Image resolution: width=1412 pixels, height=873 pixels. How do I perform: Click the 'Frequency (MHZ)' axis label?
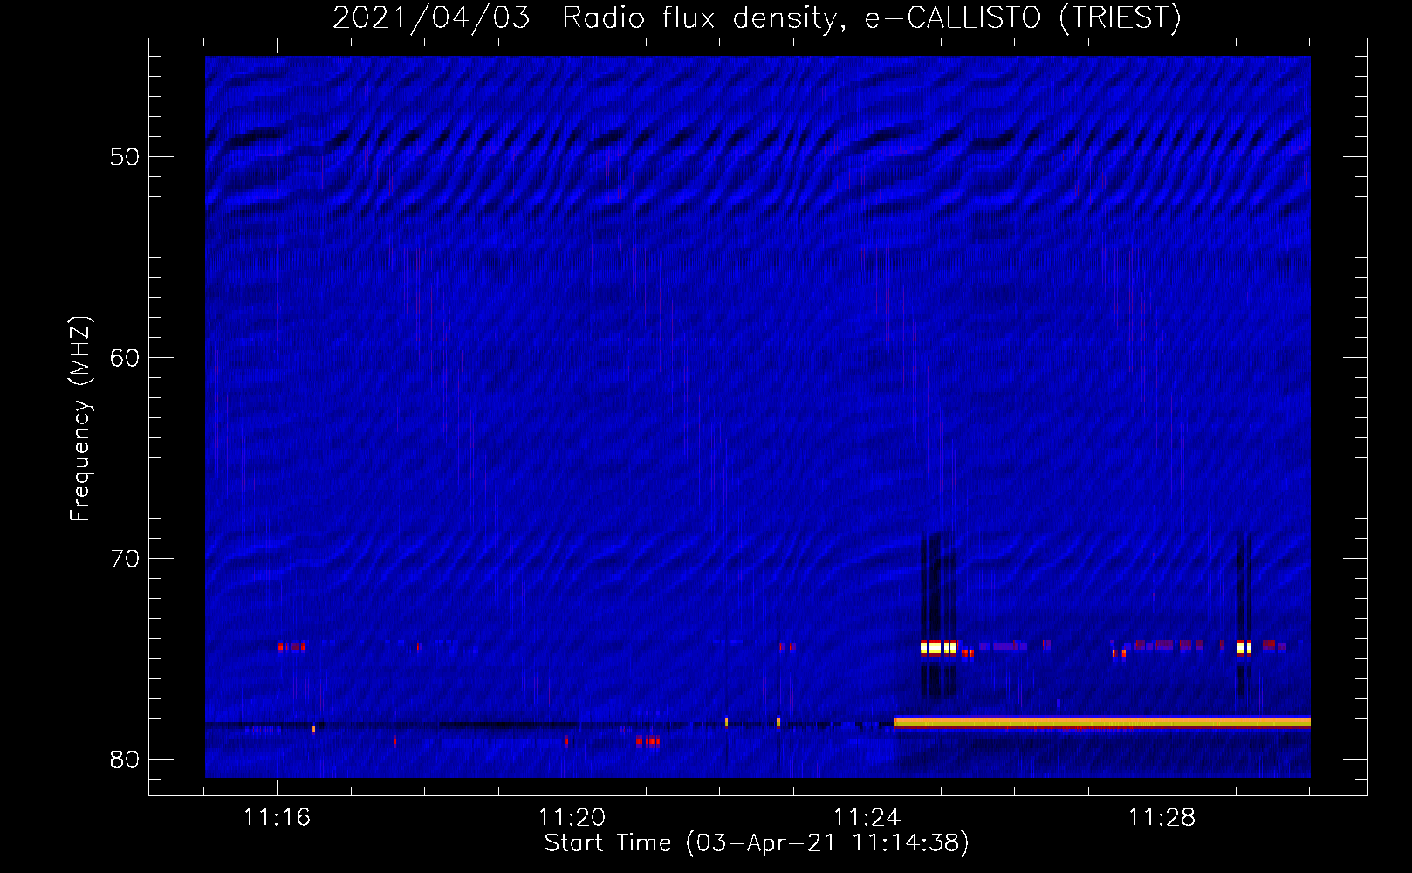click(80, 419)
